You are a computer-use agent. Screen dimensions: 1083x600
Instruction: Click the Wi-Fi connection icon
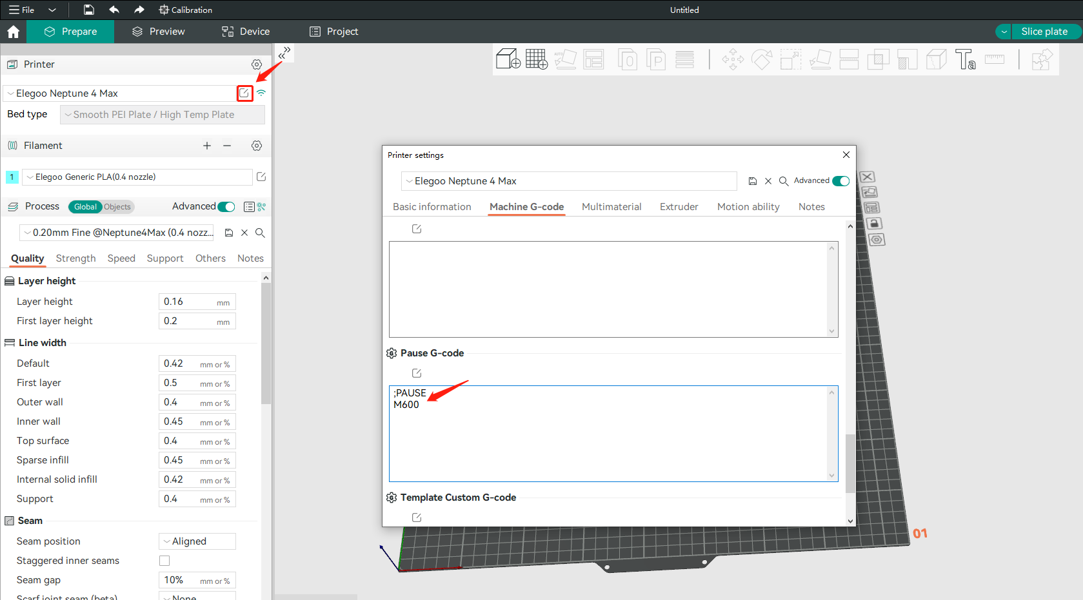pos(261,93)
